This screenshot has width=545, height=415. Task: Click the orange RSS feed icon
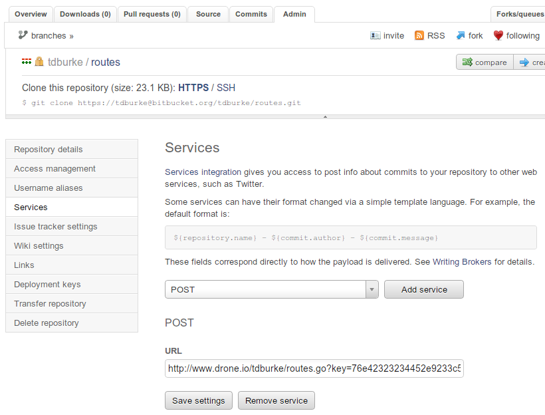click(x=419, y=36)
